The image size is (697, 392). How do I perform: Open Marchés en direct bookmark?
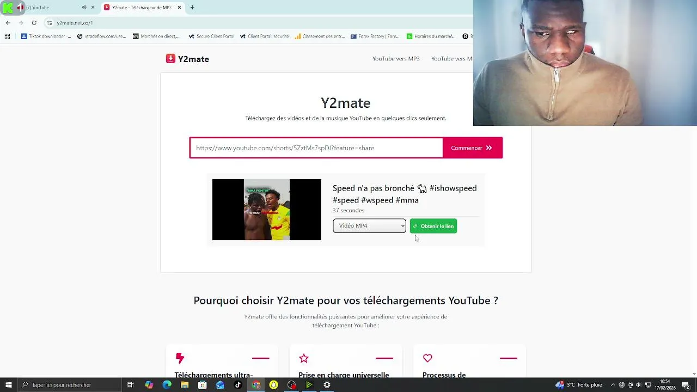156,36
